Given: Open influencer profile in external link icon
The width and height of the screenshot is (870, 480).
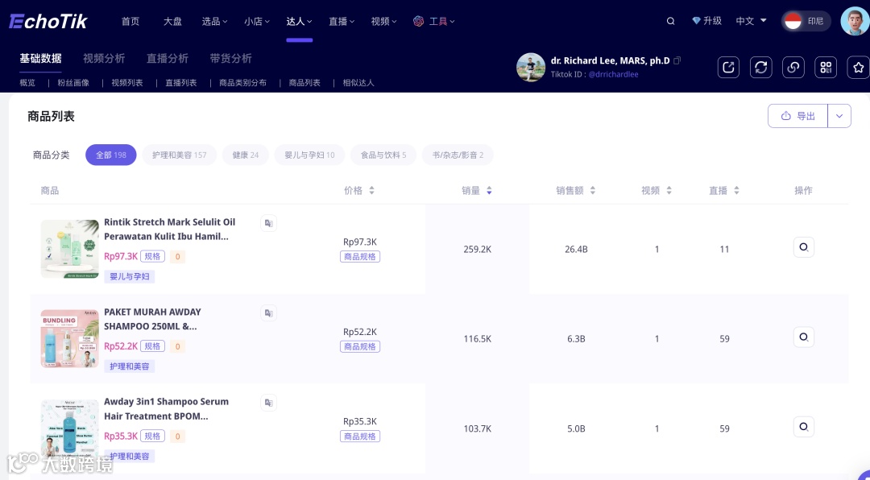Looking at the screenshot, I should point(728,67).
